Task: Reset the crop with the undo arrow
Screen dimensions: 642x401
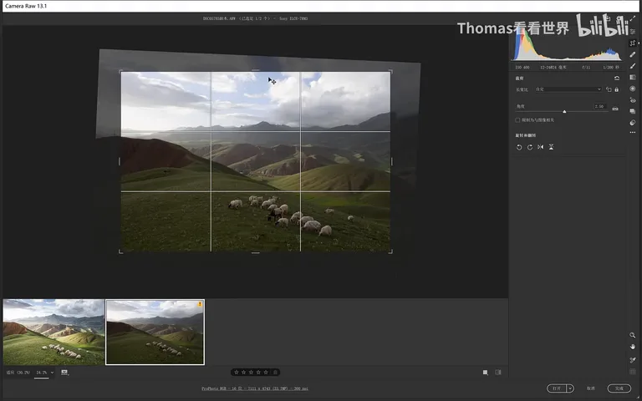Action: click(x=617, y=78)
